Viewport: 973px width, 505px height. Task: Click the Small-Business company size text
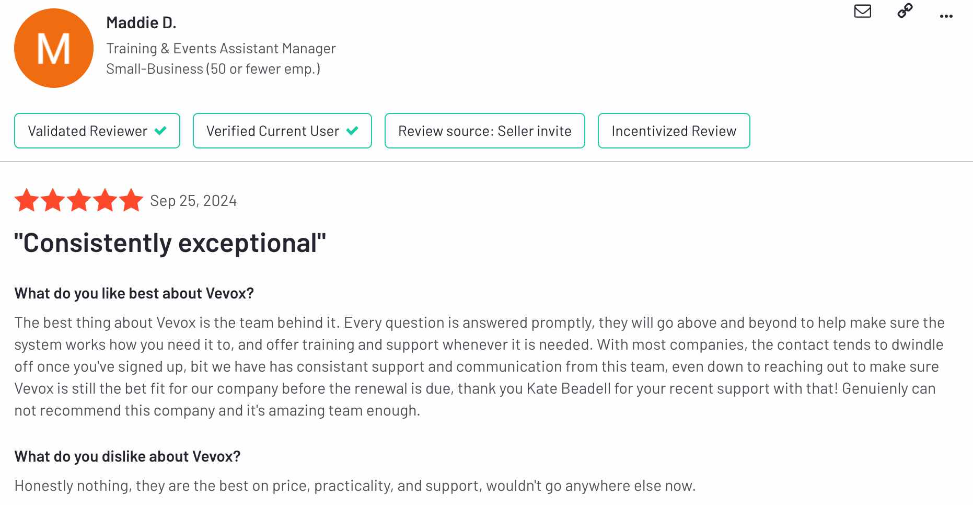[213, 69]
